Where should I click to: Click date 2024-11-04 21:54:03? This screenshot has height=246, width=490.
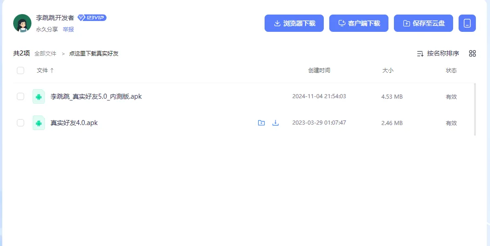319,96
